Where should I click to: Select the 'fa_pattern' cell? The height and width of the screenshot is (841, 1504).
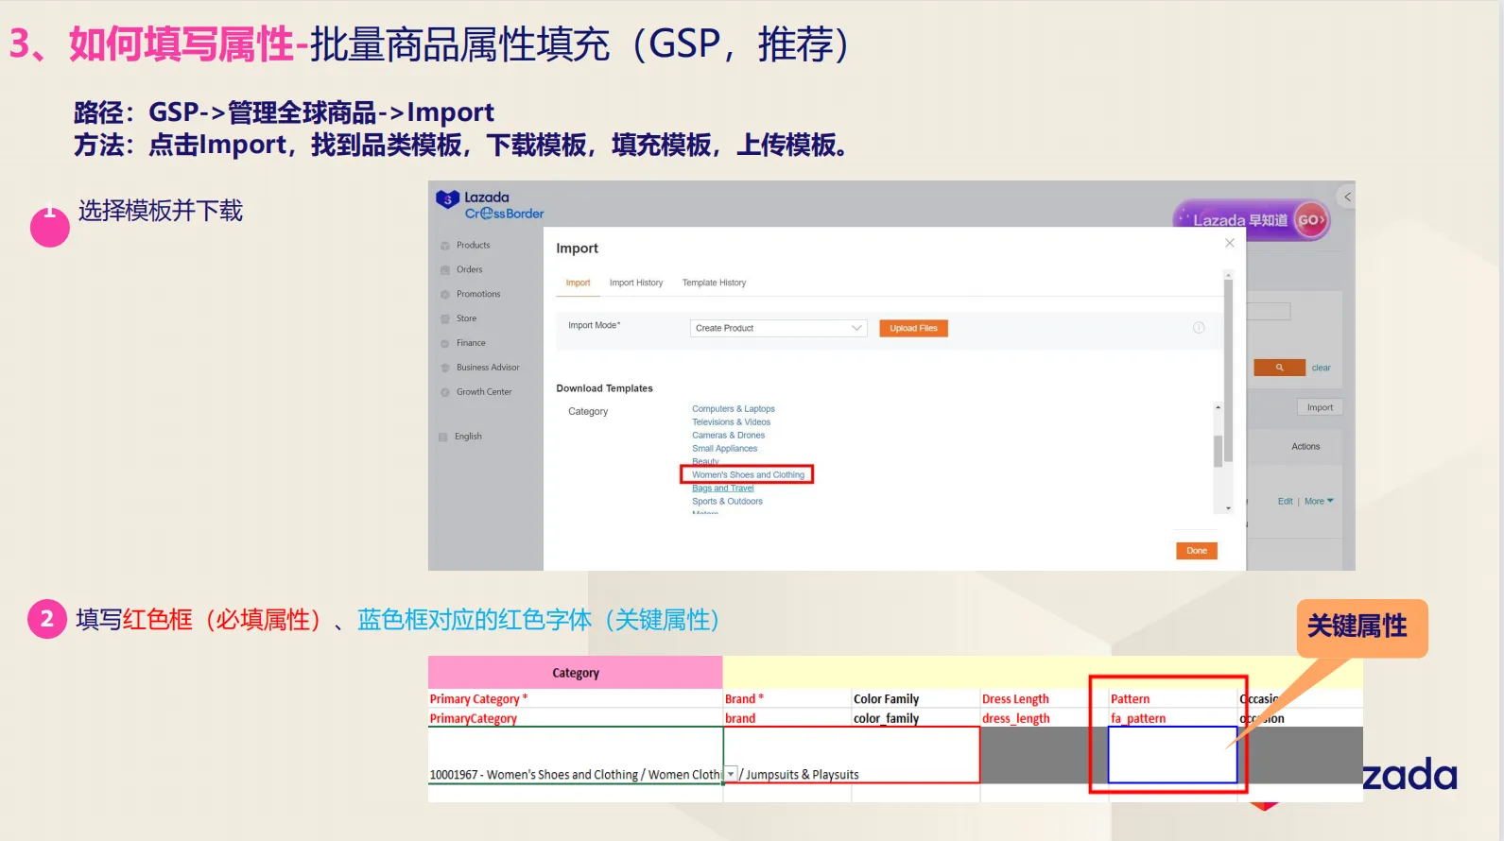tap(1172, 718)
